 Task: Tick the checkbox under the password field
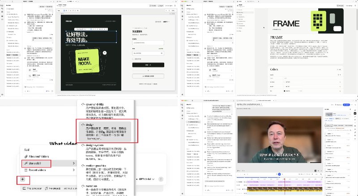[x=133, y=59]
